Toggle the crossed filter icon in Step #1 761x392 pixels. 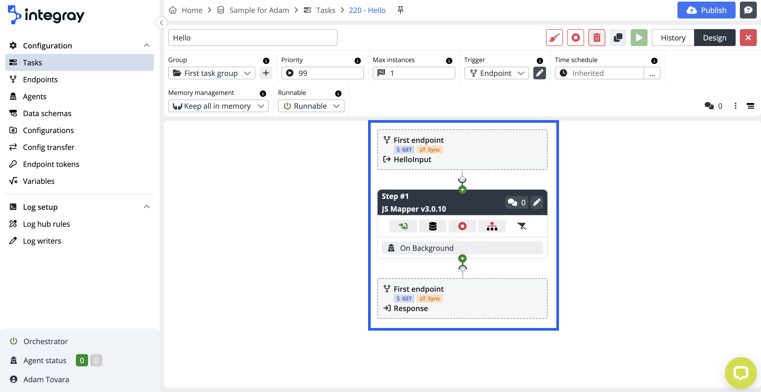521,226
